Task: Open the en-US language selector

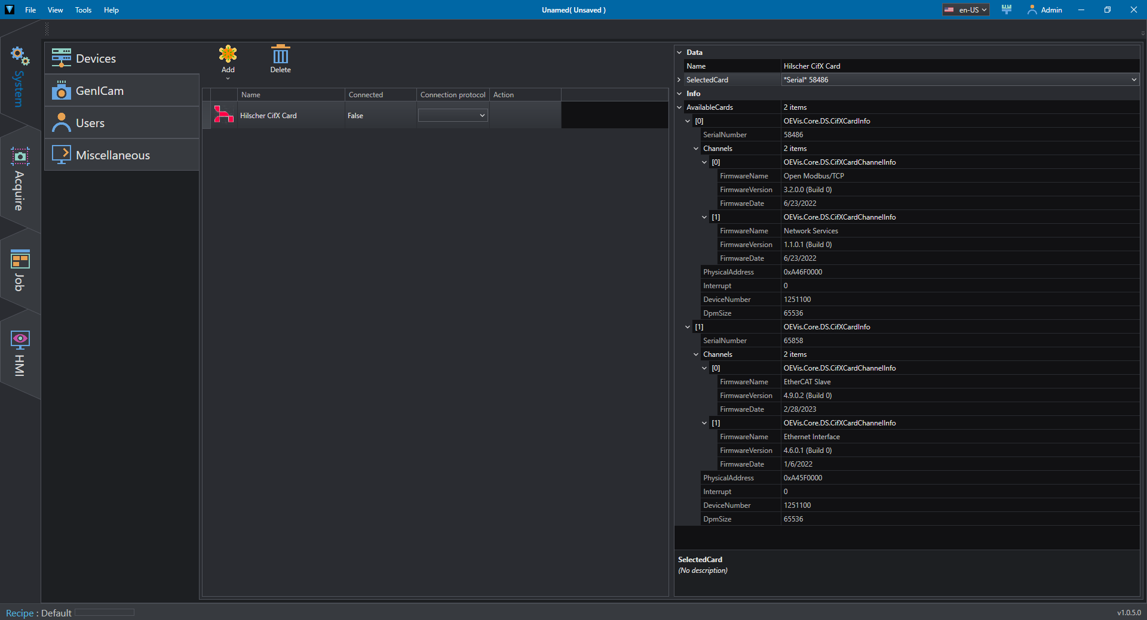Action: point(966,10)
